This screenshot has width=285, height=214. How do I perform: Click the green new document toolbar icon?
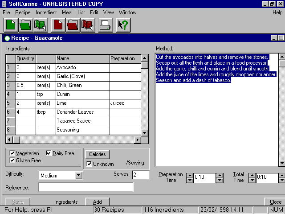click(11, 25)
